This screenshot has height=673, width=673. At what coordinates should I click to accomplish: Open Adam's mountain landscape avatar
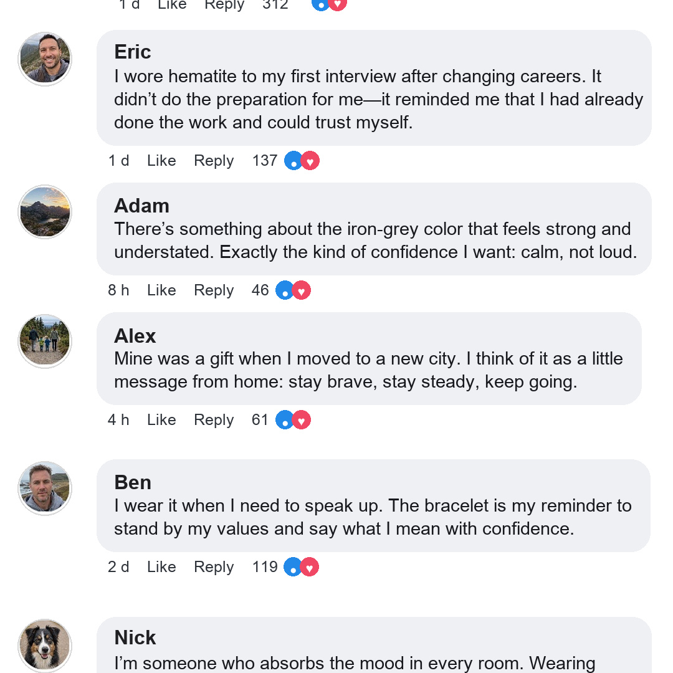[x=45, y=212]
